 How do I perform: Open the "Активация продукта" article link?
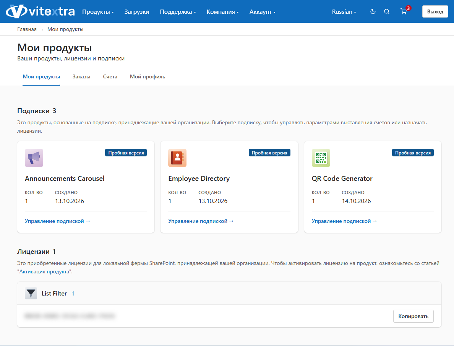[x=44, y=271]
